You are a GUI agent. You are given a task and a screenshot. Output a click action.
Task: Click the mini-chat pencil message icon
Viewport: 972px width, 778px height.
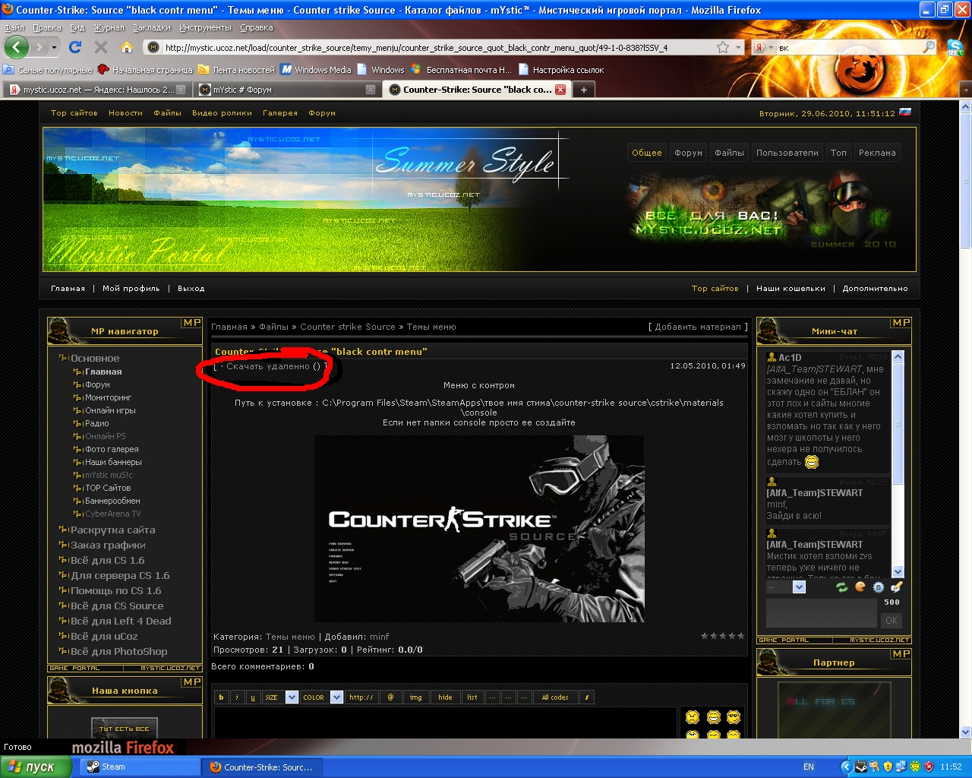click(896, 587)
